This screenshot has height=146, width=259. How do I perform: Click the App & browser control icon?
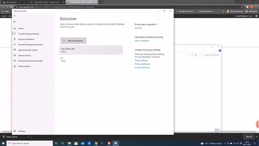15,50
